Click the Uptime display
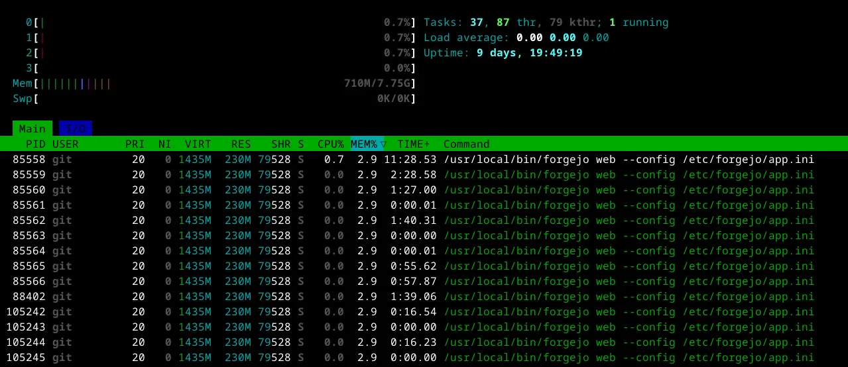Image resolution: width=848 pixels, height=367 pixels. 503,53
